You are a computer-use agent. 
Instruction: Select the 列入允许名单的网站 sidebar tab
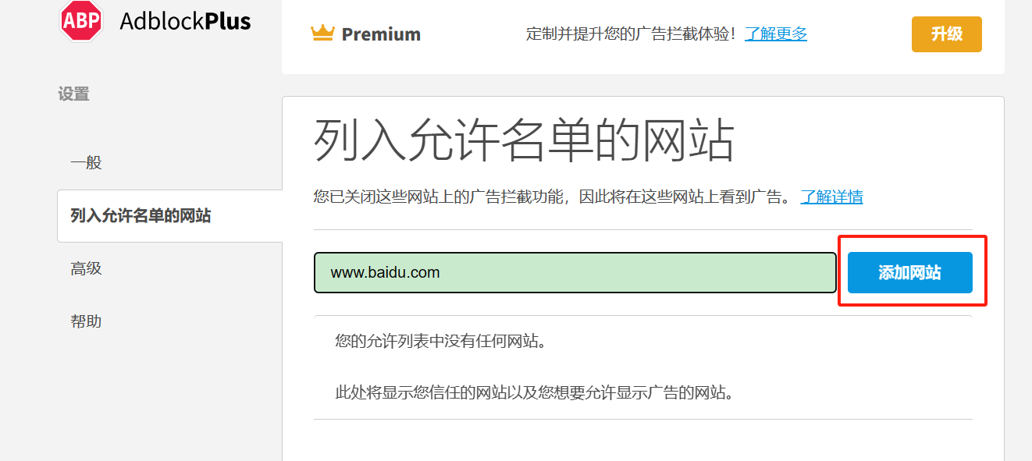click(x=141, y=216)
